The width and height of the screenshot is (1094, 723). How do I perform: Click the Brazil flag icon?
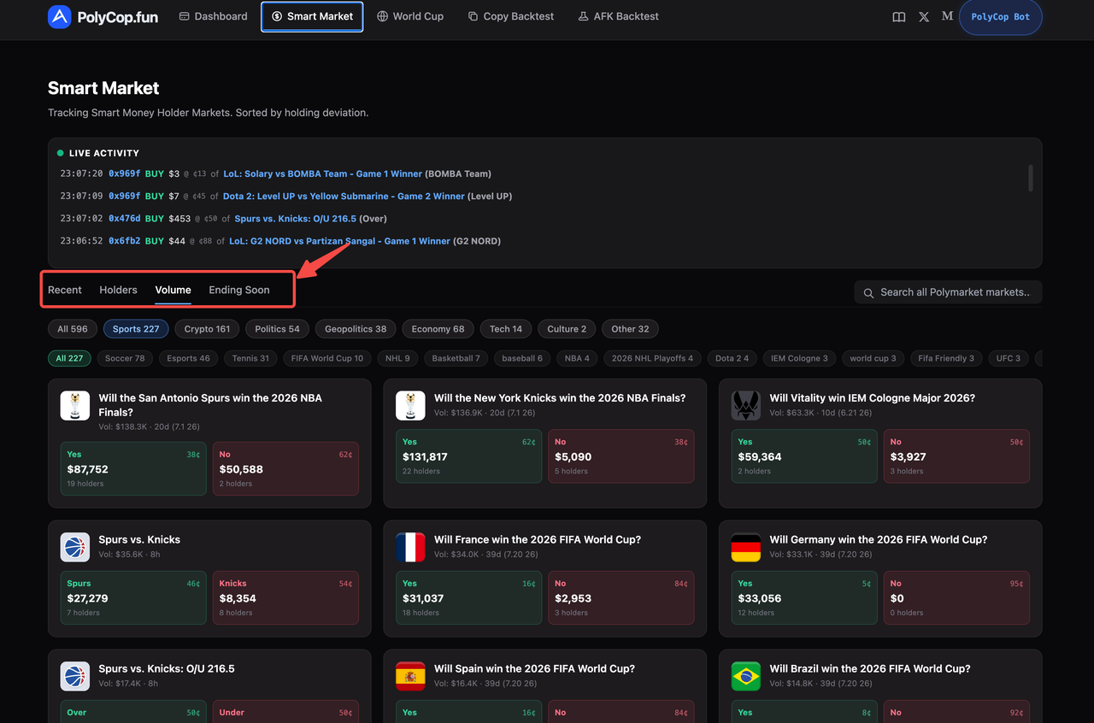[x=746, y=676]
